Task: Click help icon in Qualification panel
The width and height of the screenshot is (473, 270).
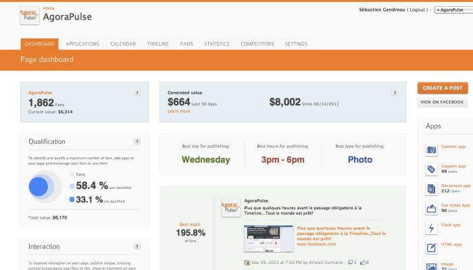Action: tap(137, 141)
